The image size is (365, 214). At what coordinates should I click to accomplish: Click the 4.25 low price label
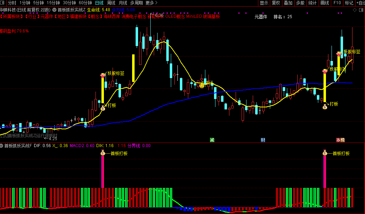tap(53, 139)
